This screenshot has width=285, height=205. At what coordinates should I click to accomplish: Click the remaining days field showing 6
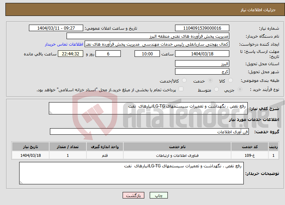[x=108, y=54]
